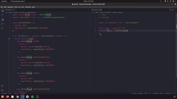
Task: Close the left auth.js editor tab
Action: tap(12, 10)
